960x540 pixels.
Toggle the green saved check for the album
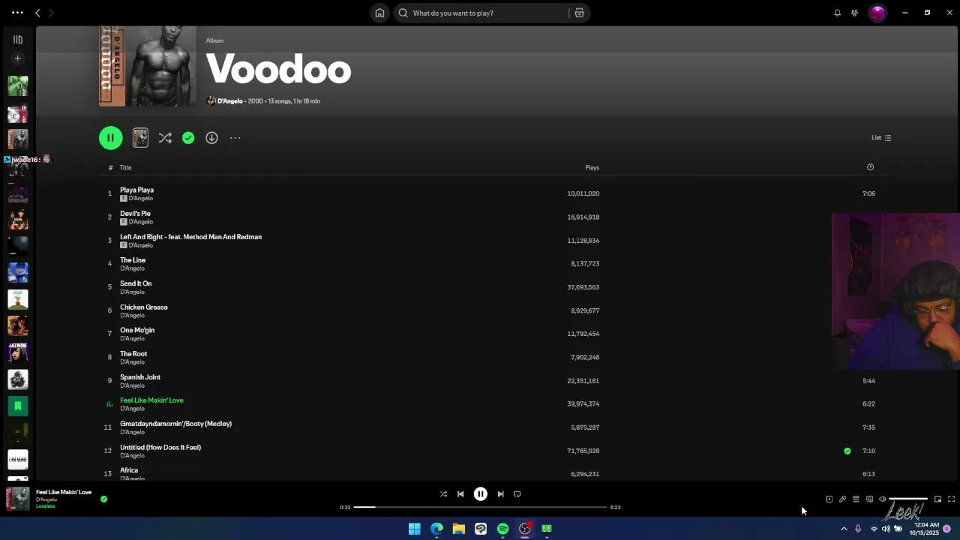coord(188,138)
